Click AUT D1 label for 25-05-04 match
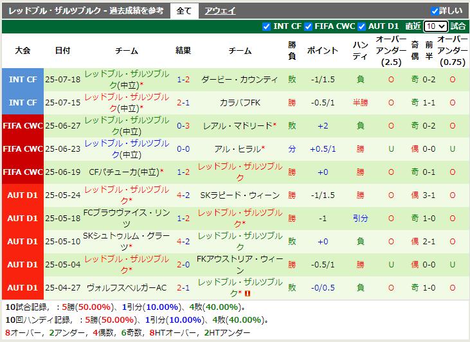This screenshot has width=470, height=342. (23, 264)
